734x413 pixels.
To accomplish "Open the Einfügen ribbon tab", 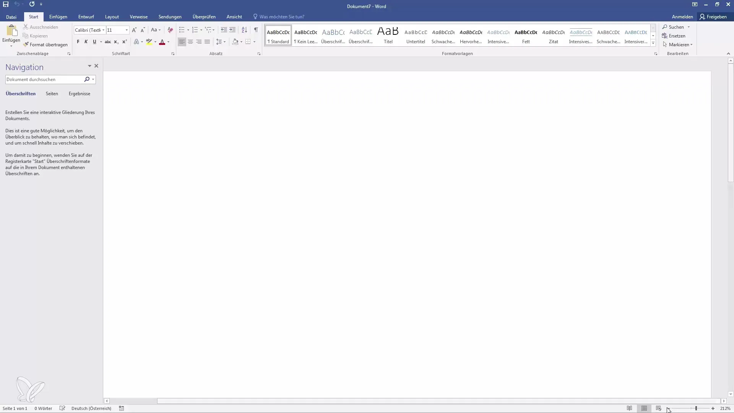I will pyautogui.click(x=58, y=17).
